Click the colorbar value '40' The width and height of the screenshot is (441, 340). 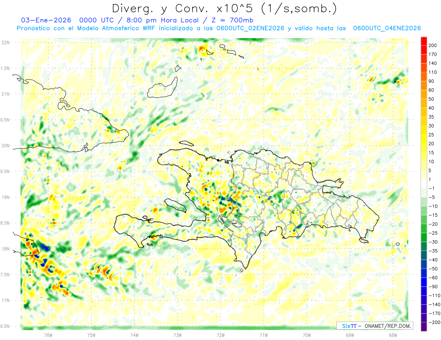[x=431, y=108]
